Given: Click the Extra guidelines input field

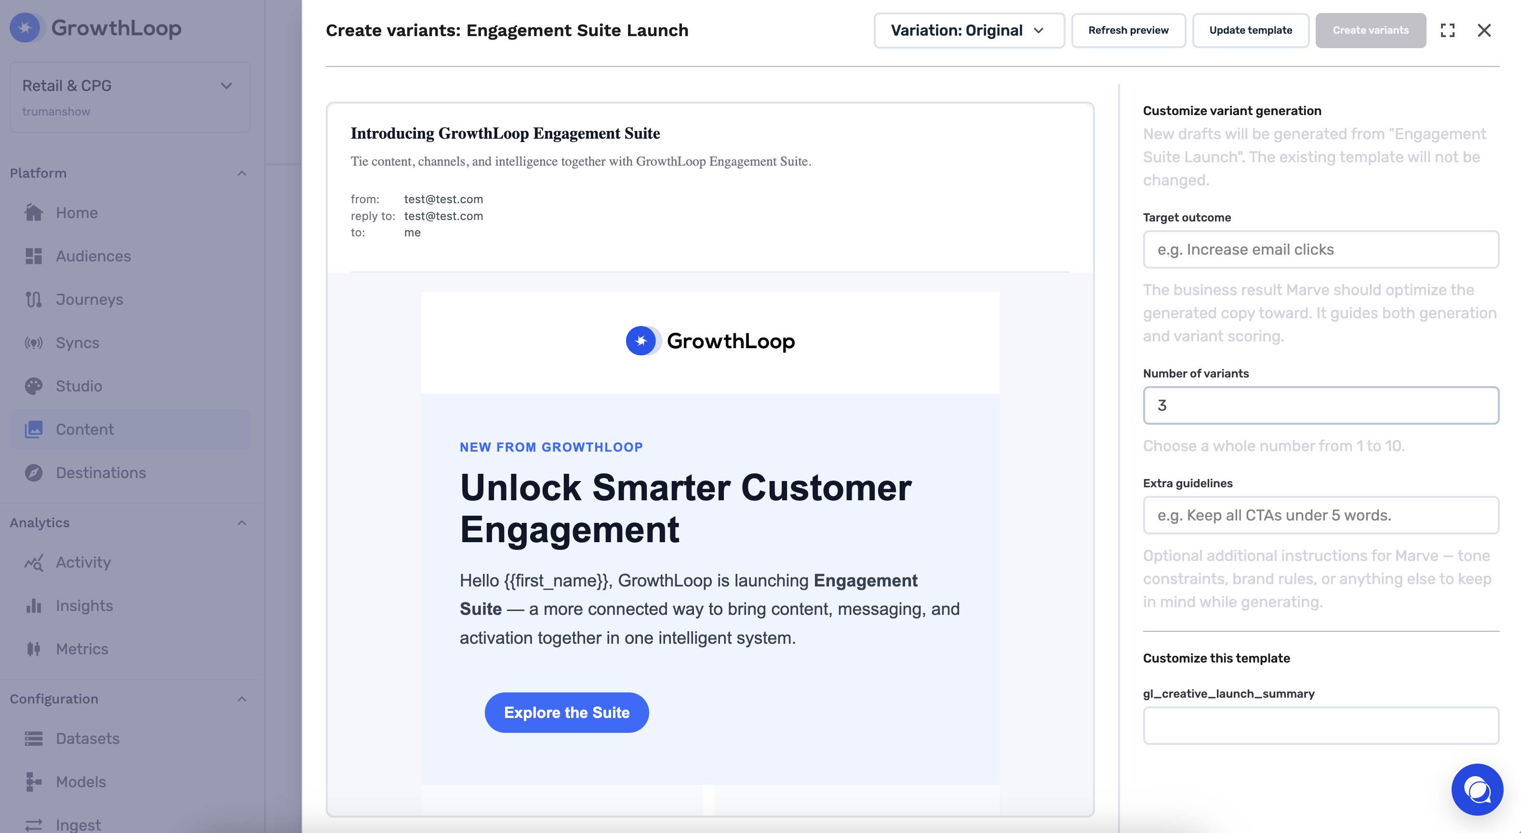Looking at the screenshot, I should [x=1321, y=515].
